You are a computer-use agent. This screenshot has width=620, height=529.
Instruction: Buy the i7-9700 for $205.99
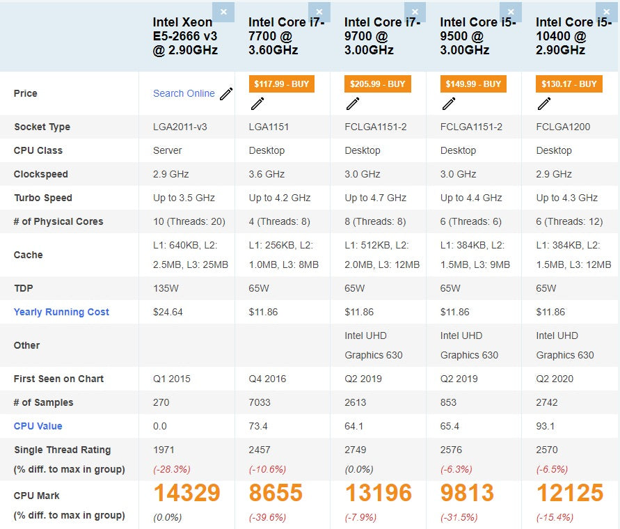pyautogui.click(x=378, y=84)
